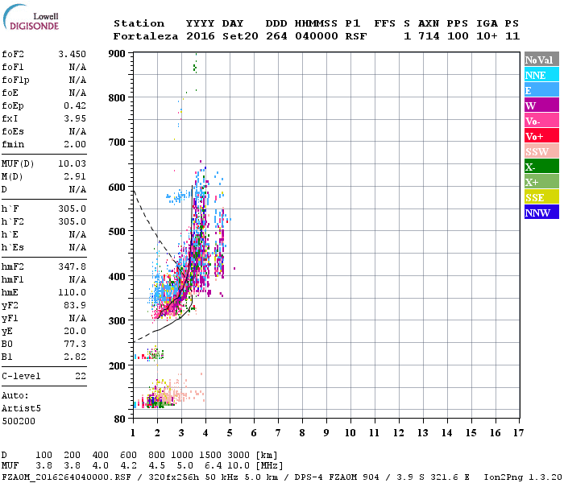Click the 300 km height axis label
The image size is (564, 483).
117,321
